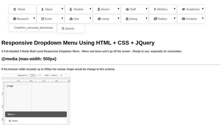The height and width of the screenshot is (125, 222).
Task: Click the Search magnifier icon
Action: click(63, 29)
